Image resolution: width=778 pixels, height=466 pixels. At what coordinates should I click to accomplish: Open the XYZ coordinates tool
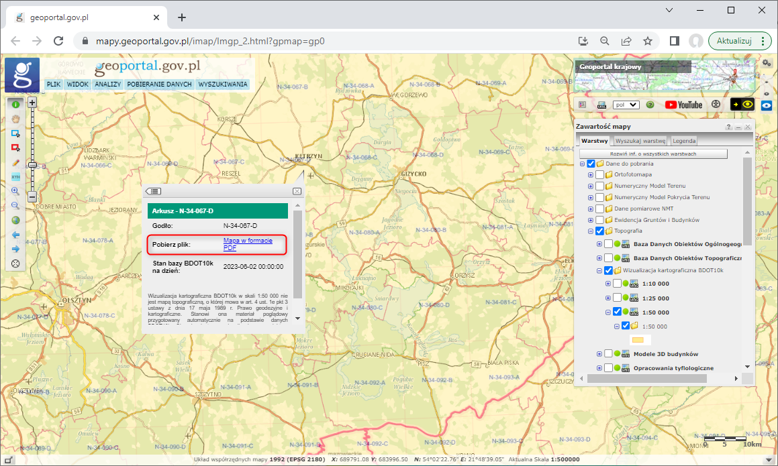pos(15,178)
